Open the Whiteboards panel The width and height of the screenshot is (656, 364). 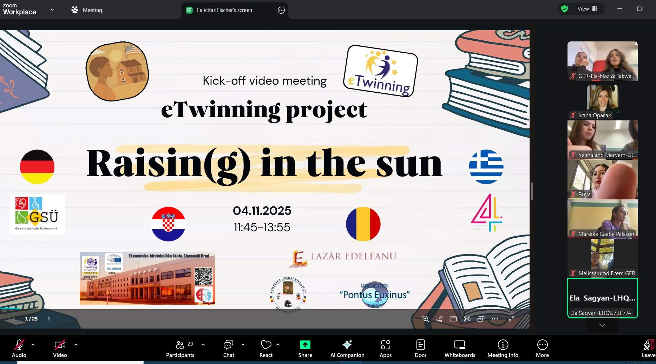tap(459, 349)
